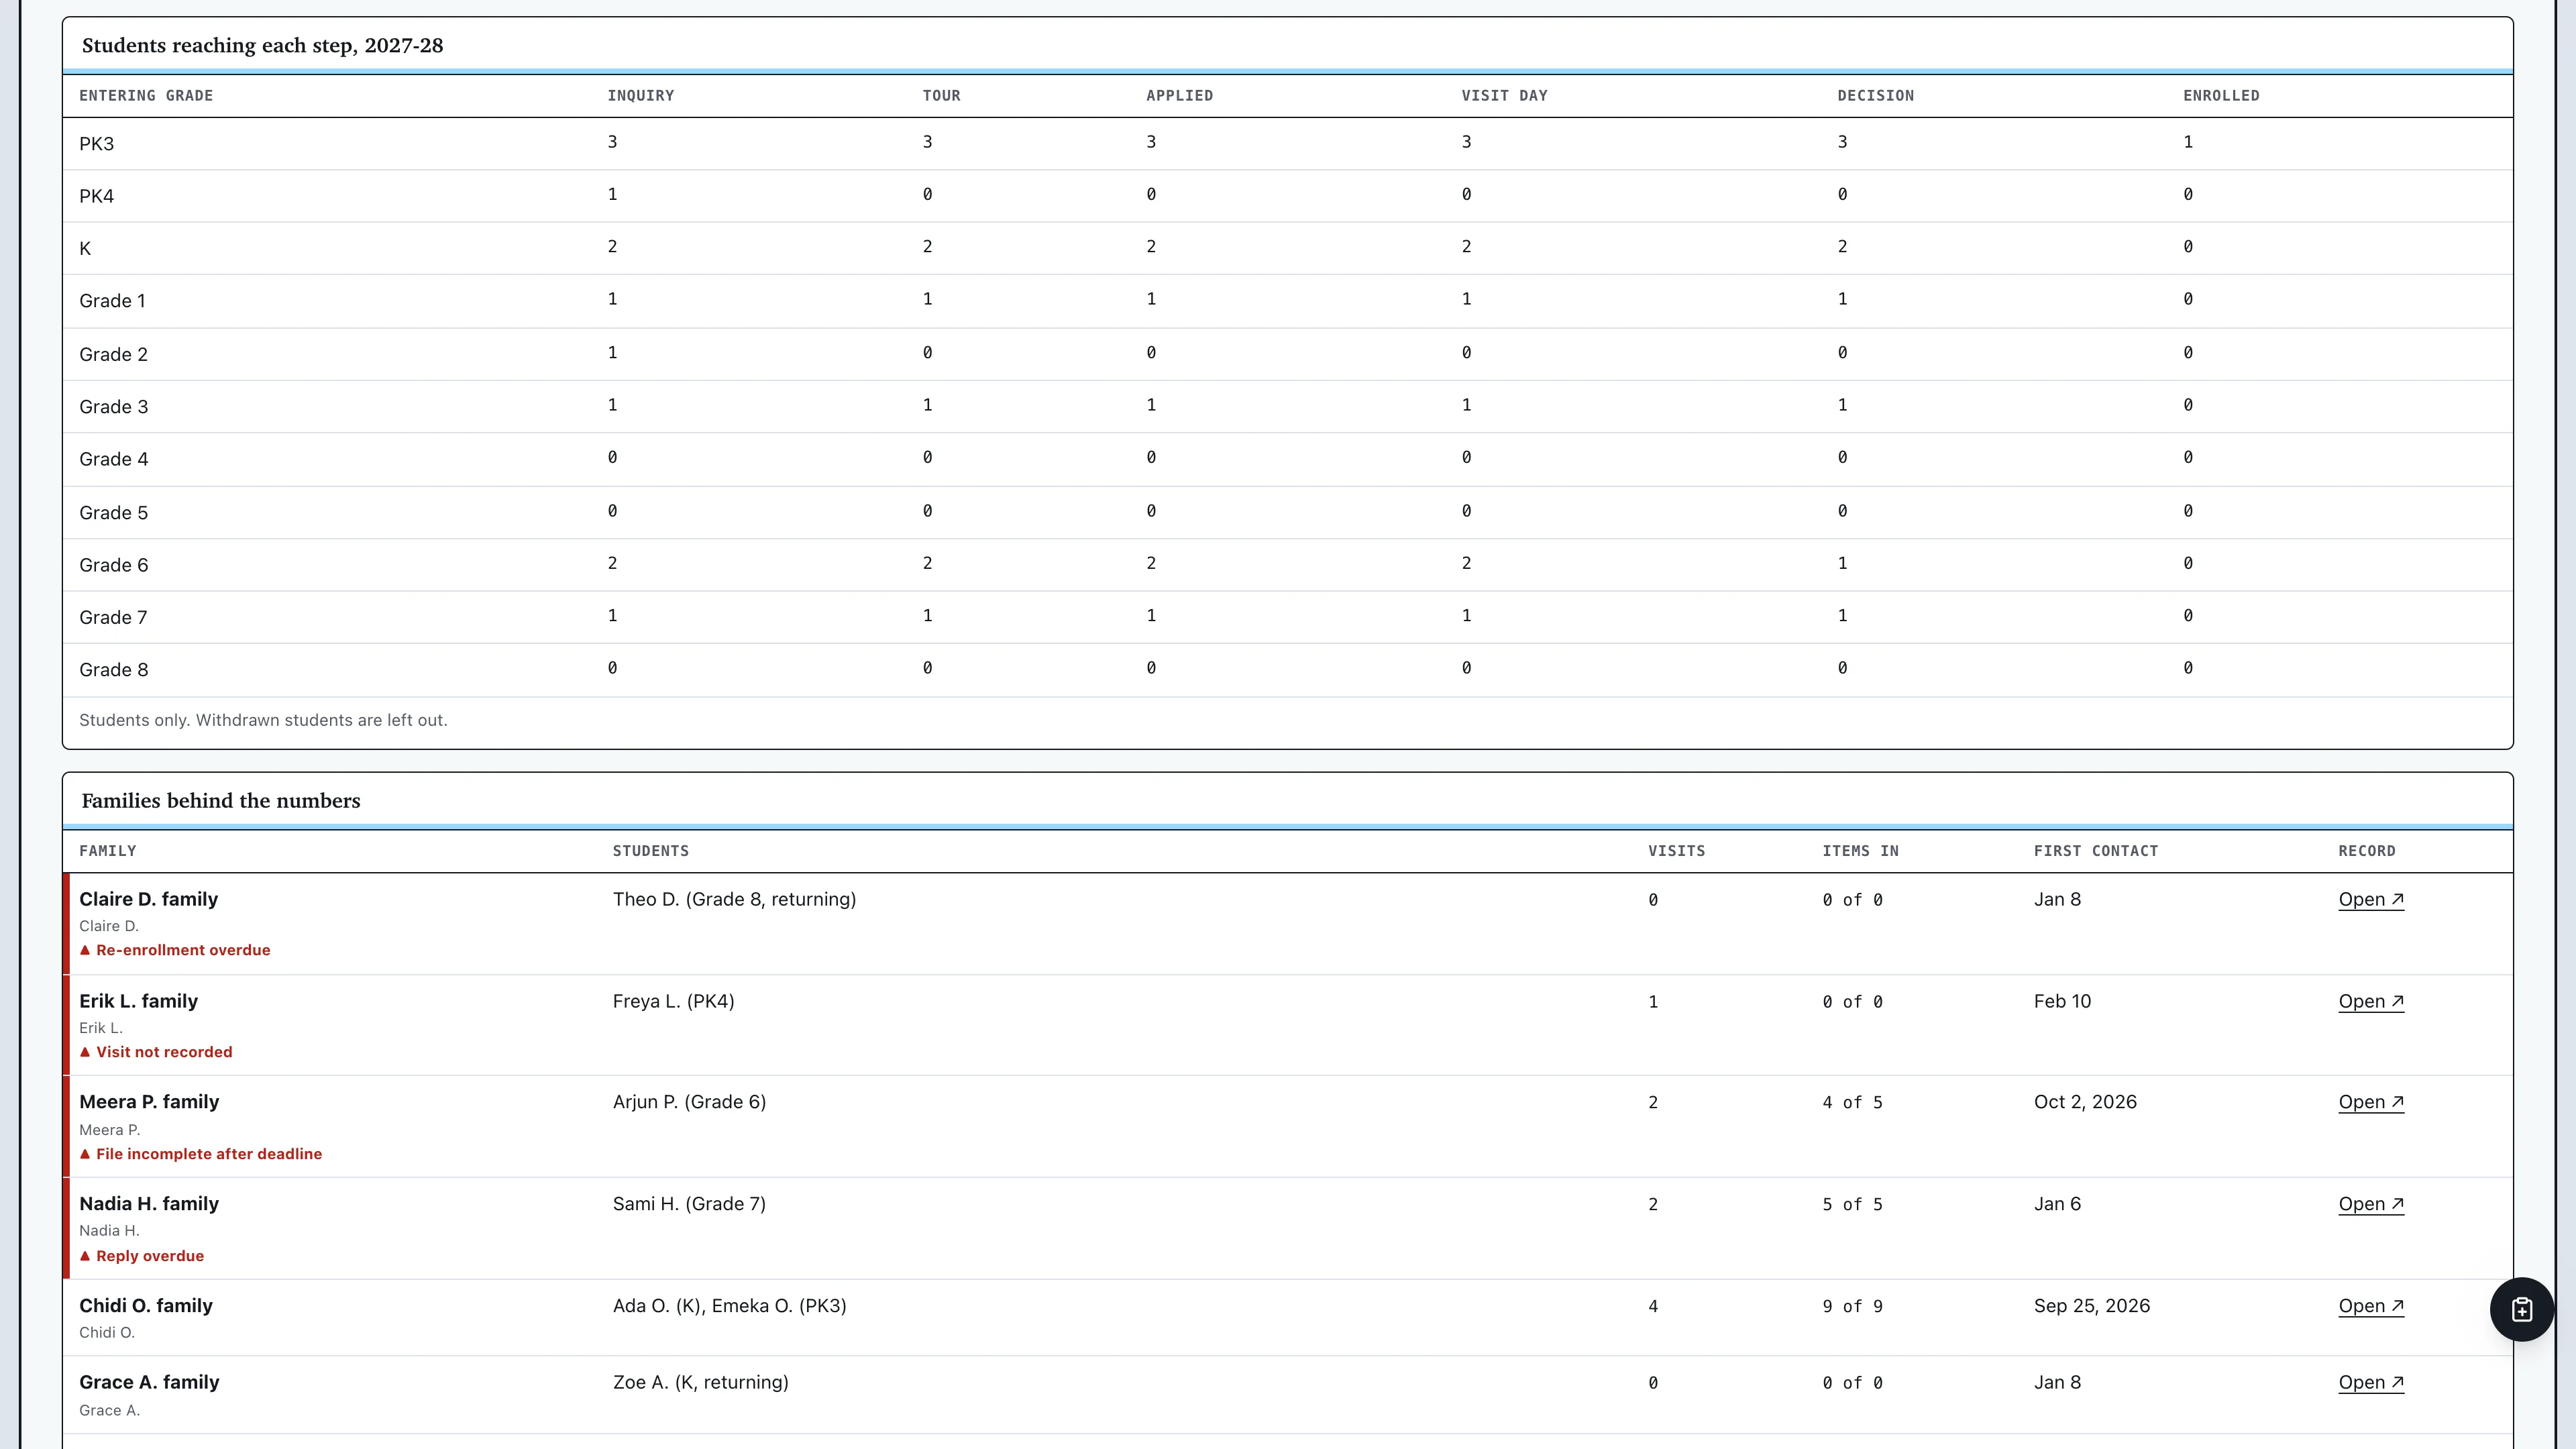Viewport: 2576px width, 1449px height.
Task: Click student 'Sami H. (Grade 7)'
Action: 689,1204
